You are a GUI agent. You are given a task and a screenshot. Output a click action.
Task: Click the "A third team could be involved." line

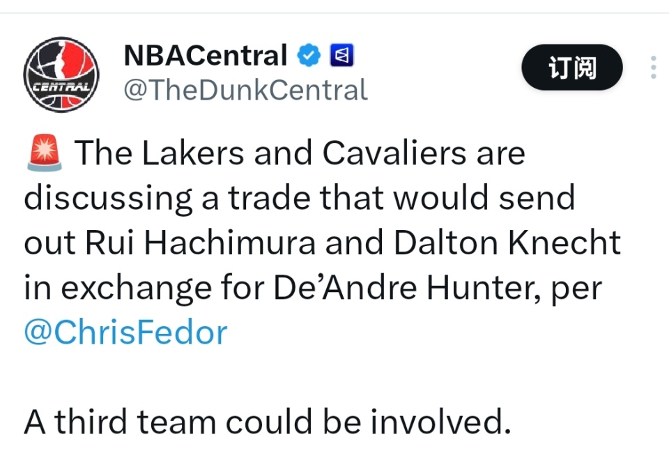point(263,421)
